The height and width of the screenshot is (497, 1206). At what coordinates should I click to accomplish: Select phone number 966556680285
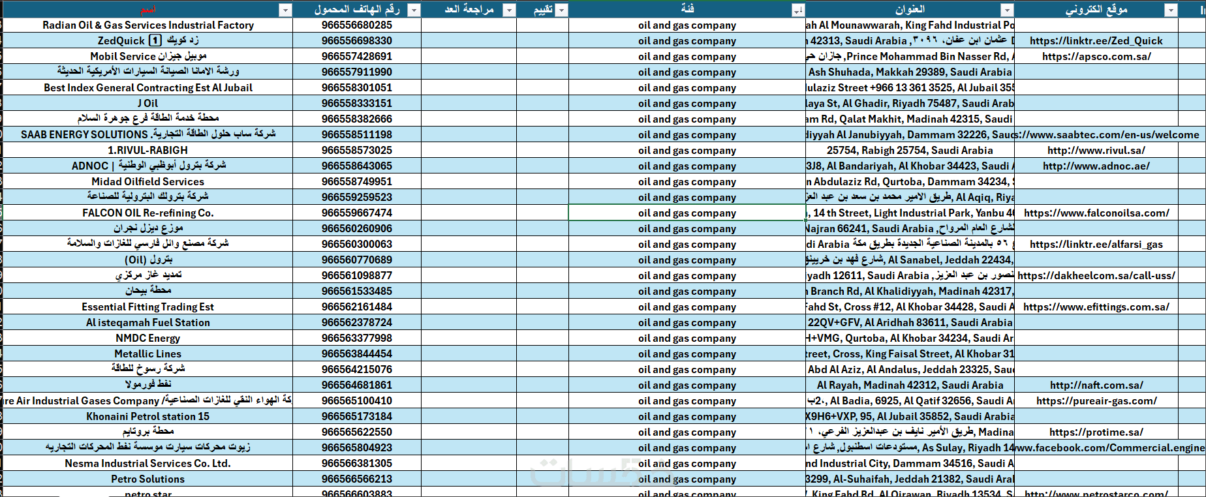(x=357, y=25)
